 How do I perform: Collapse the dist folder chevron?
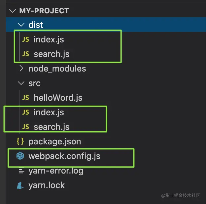[x=21, y=25]
